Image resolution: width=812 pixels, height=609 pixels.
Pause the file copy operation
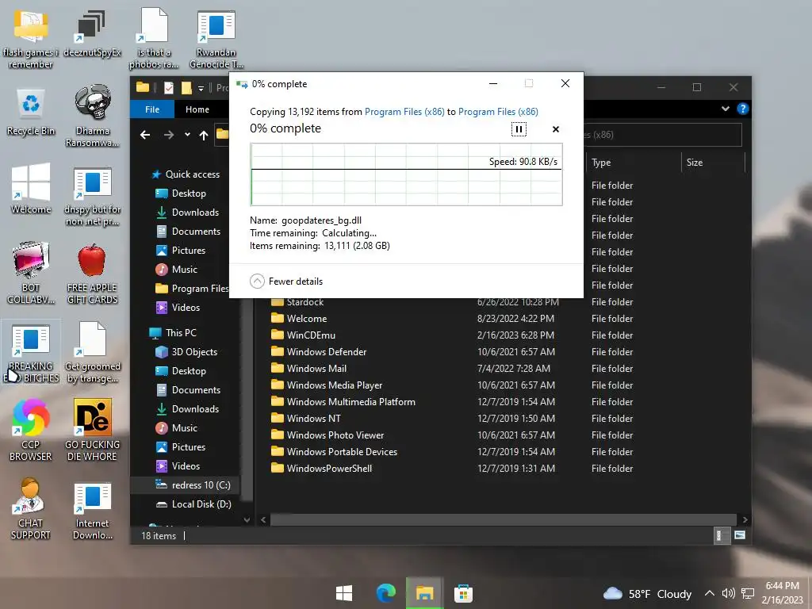519,129
